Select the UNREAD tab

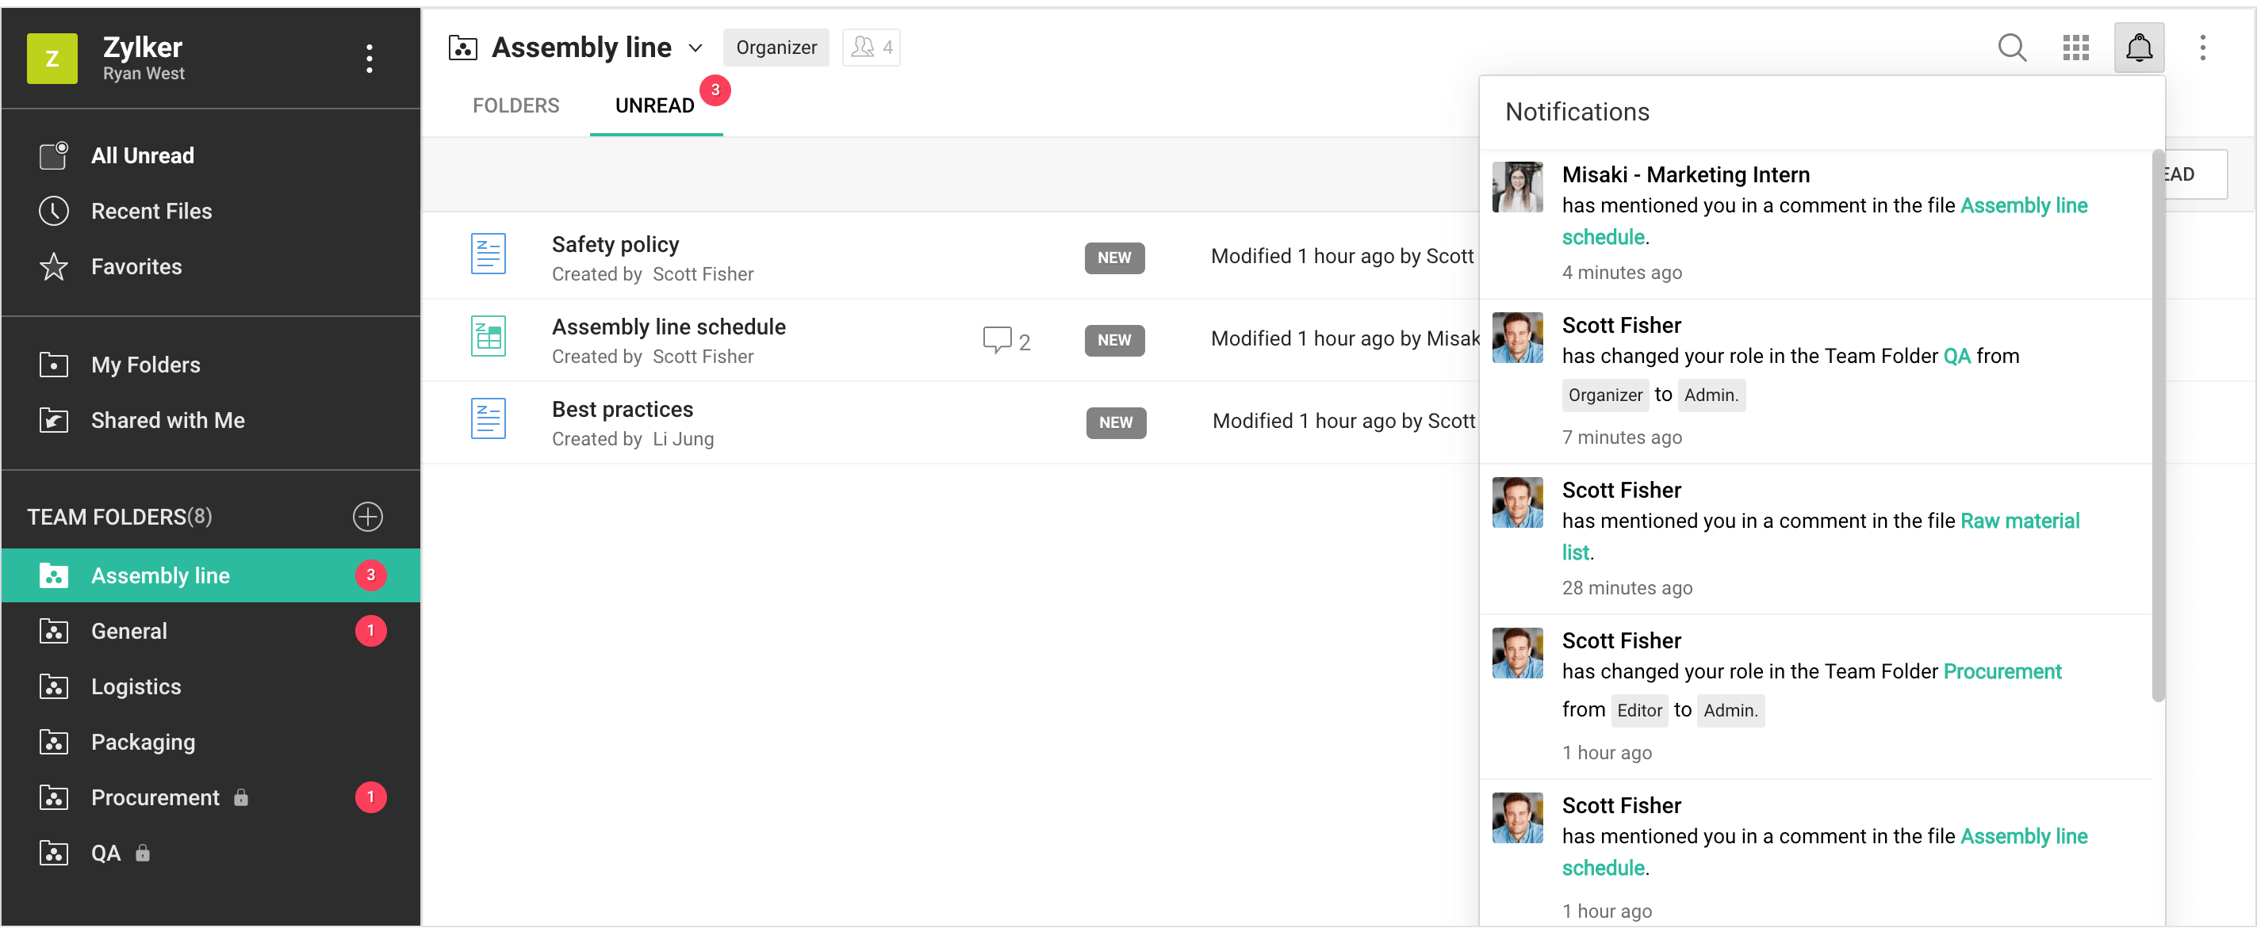(655, 106)
